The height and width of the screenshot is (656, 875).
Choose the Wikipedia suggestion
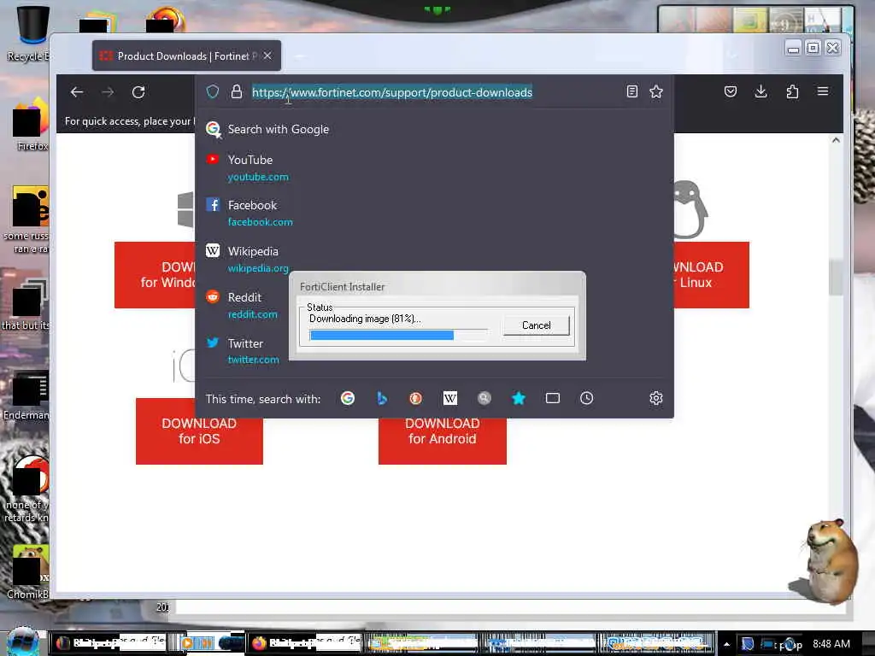pyautogui.click(x=434, y=260)
